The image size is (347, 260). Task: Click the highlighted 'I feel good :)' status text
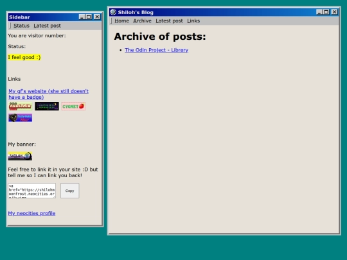24,57
